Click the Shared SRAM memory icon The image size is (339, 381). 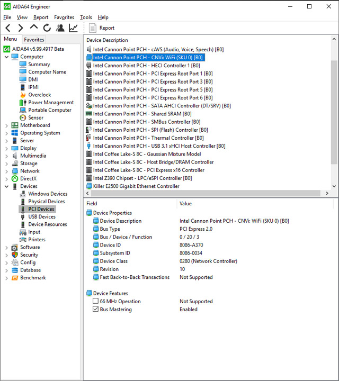point(89,113)
